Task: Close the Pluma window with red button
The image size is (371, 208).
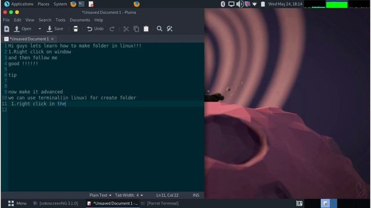Action: coord(5,12)
